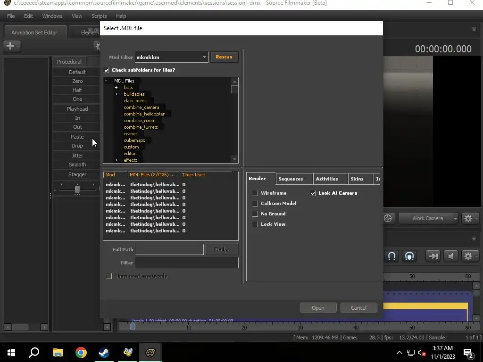Switch to the Skins tab
This screenshot has width=483, height=362.
[x=360, y=179]
